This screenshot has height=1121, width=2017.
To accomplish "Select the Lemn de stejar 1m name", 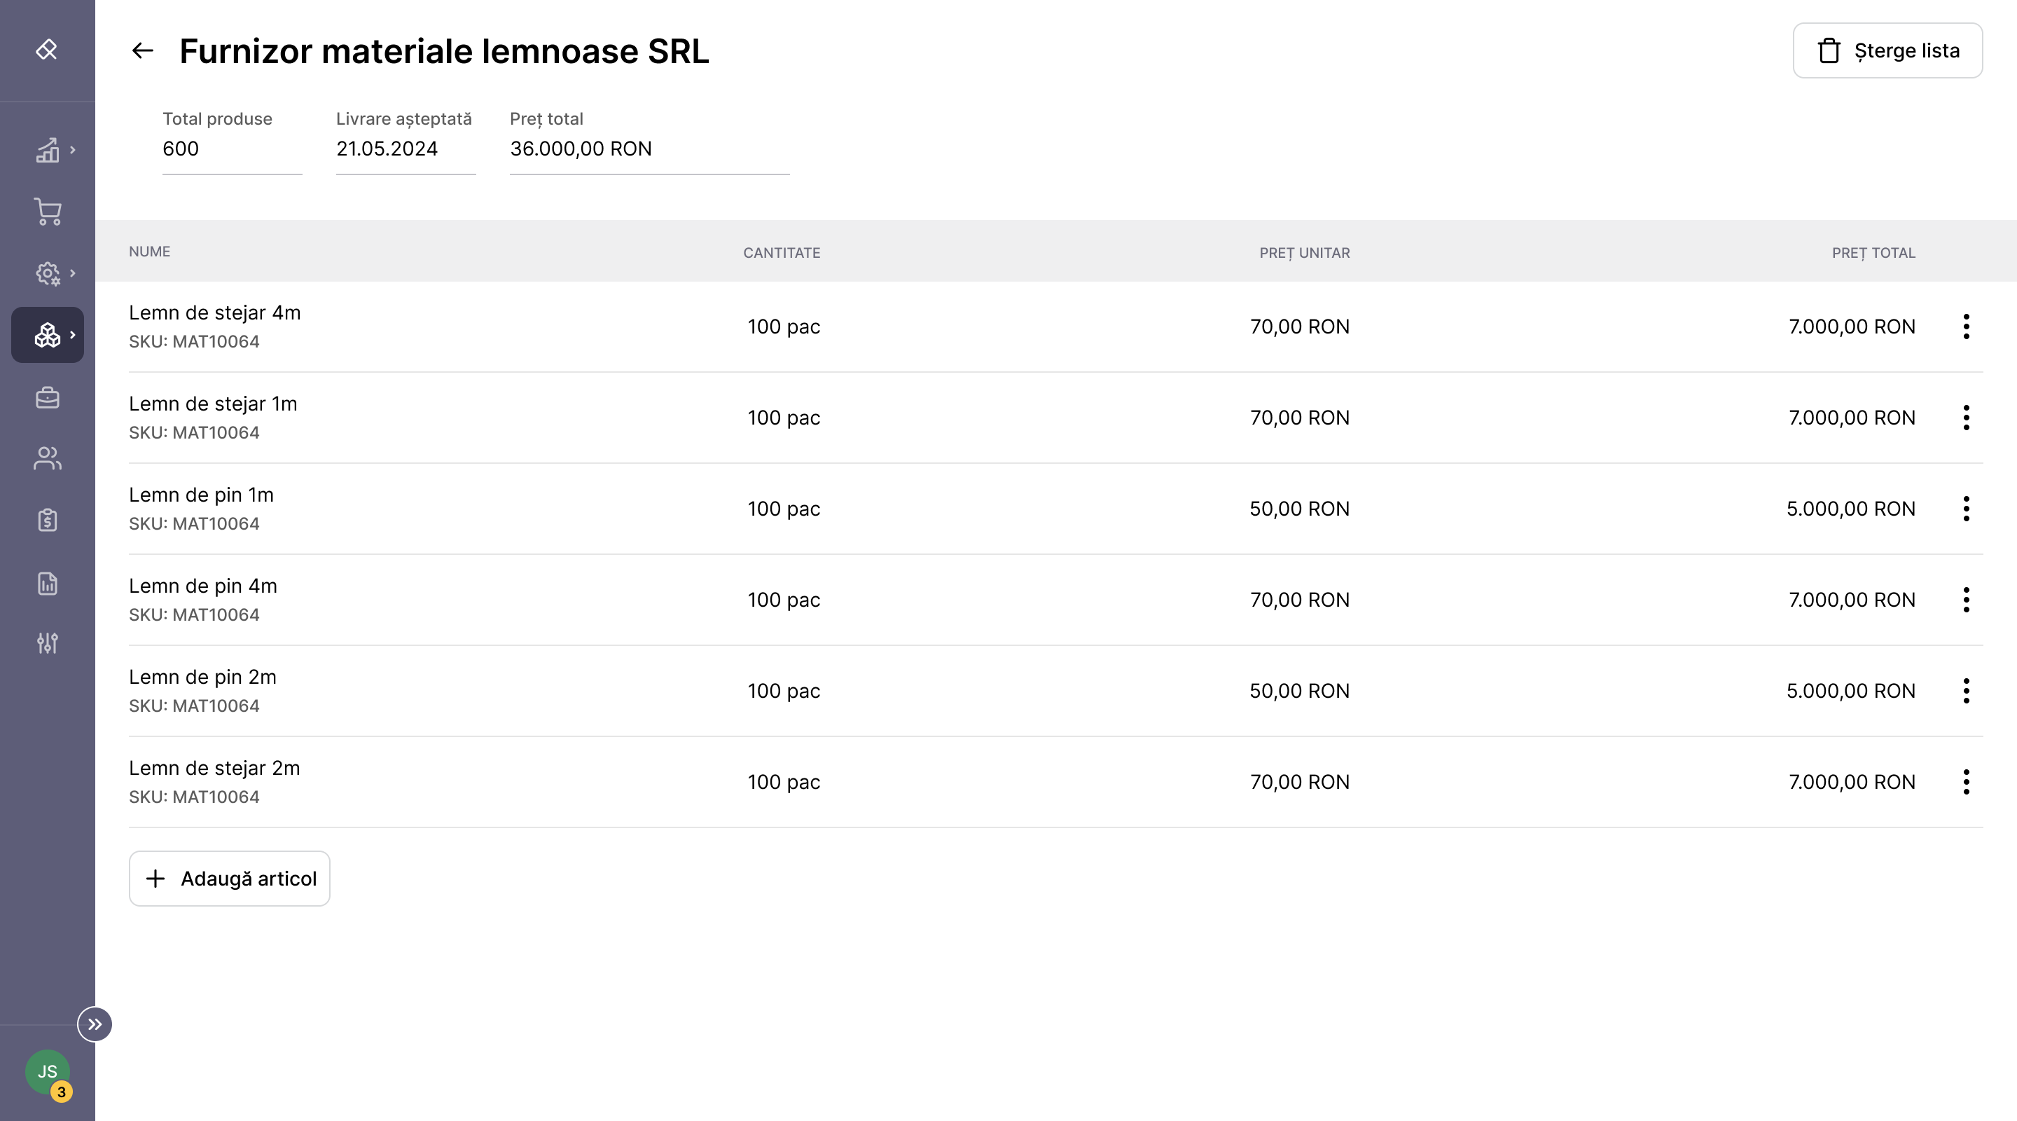I will [x=213, y=404].
